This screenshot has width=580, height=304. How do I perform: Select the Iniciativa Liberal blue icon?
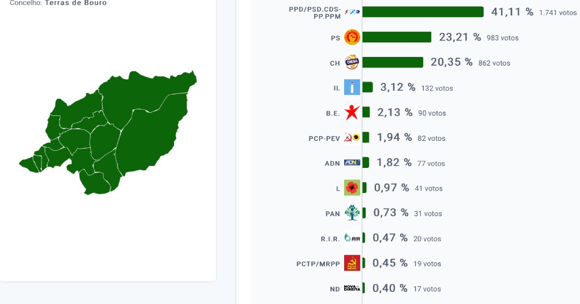352,87
